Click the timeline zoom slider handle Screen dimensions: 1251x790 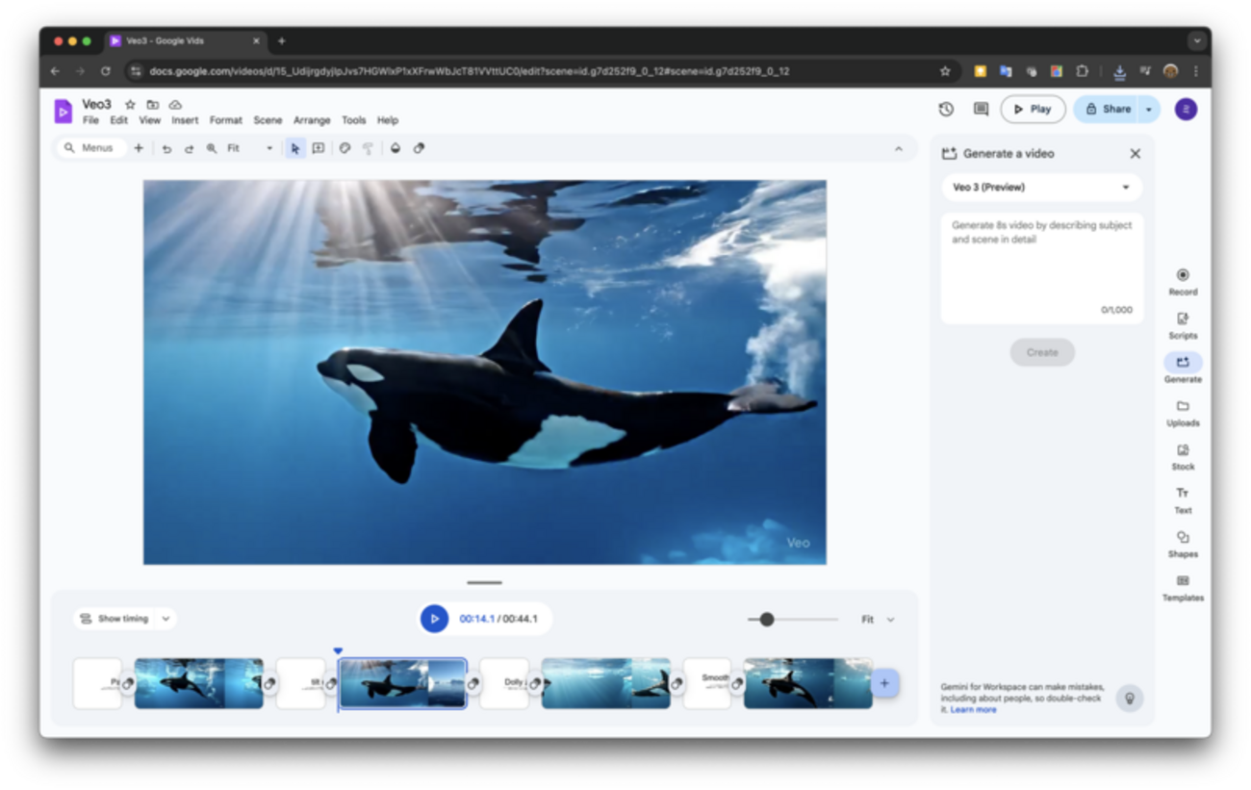(767, 620)
